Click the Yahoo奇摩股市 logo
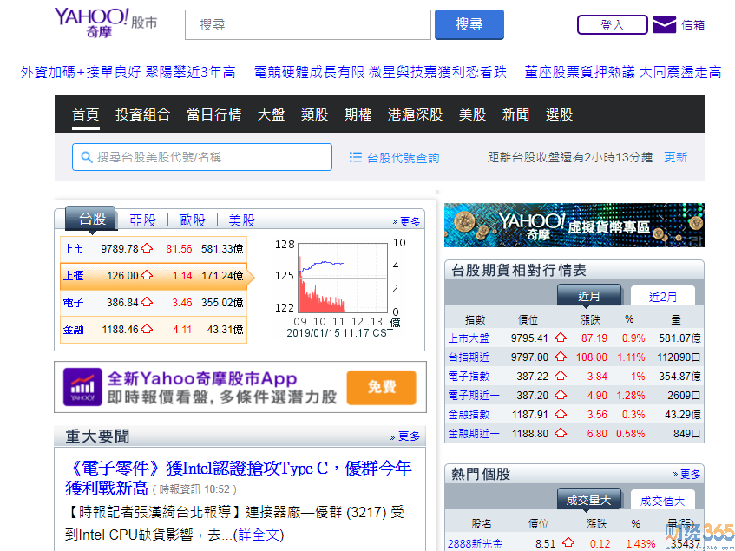The image size is (735, 551). click(106, 22)
